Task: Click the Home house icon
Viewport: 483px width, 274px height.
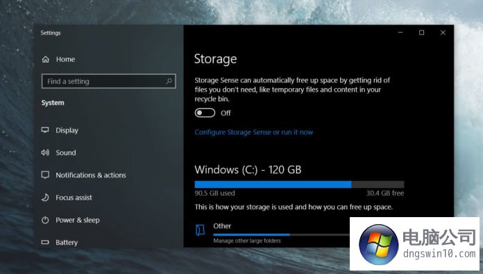Action: pyautogui.click(x=46, y=60)
